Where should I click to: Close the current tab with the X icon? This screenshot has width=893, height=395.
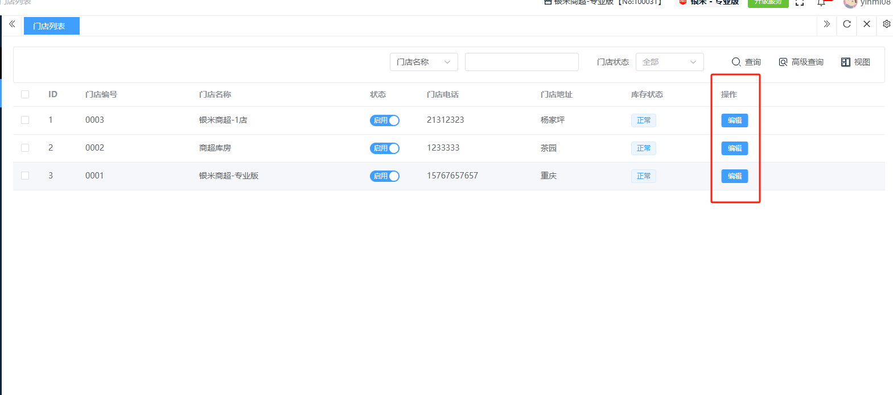(867, 24)
